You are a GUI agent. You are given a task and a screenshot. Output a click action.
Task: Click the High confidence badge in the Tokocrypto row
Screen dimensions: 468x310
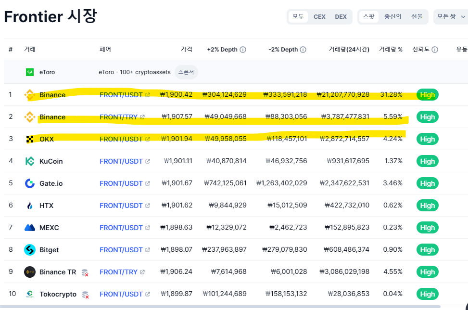click(428, 294)
